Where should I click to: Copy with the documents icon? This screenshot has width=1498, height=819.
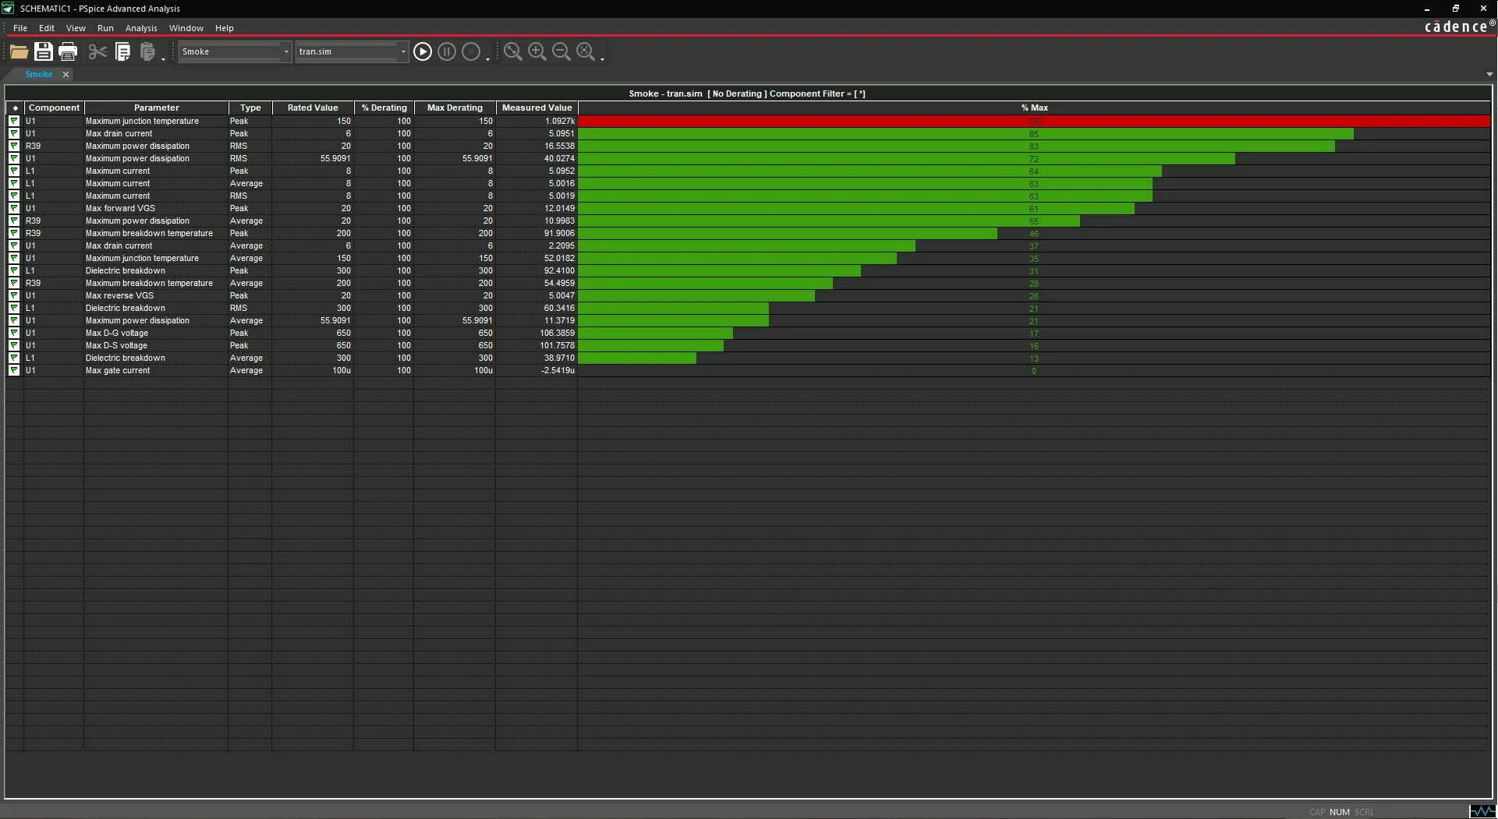(122, 51)
